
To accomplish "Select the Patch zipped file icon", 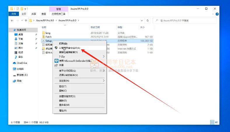I will pos(43,37).
